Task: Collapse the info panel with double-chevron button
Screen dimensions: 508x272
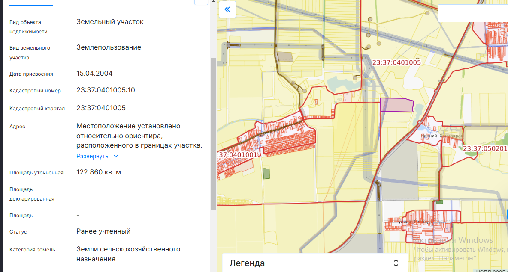Action: point(227,9)
